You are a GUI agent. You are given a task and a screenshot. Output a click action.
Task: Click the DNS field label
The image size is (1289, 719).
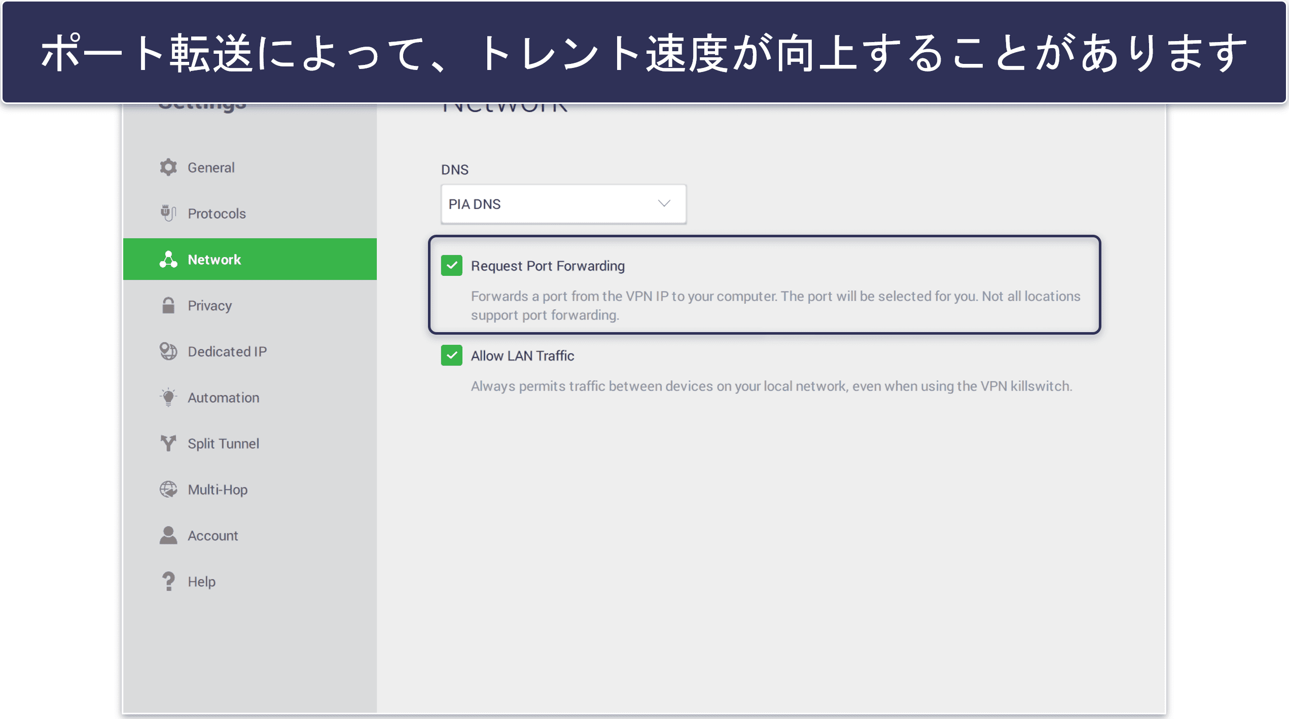[x=455, y=169]
